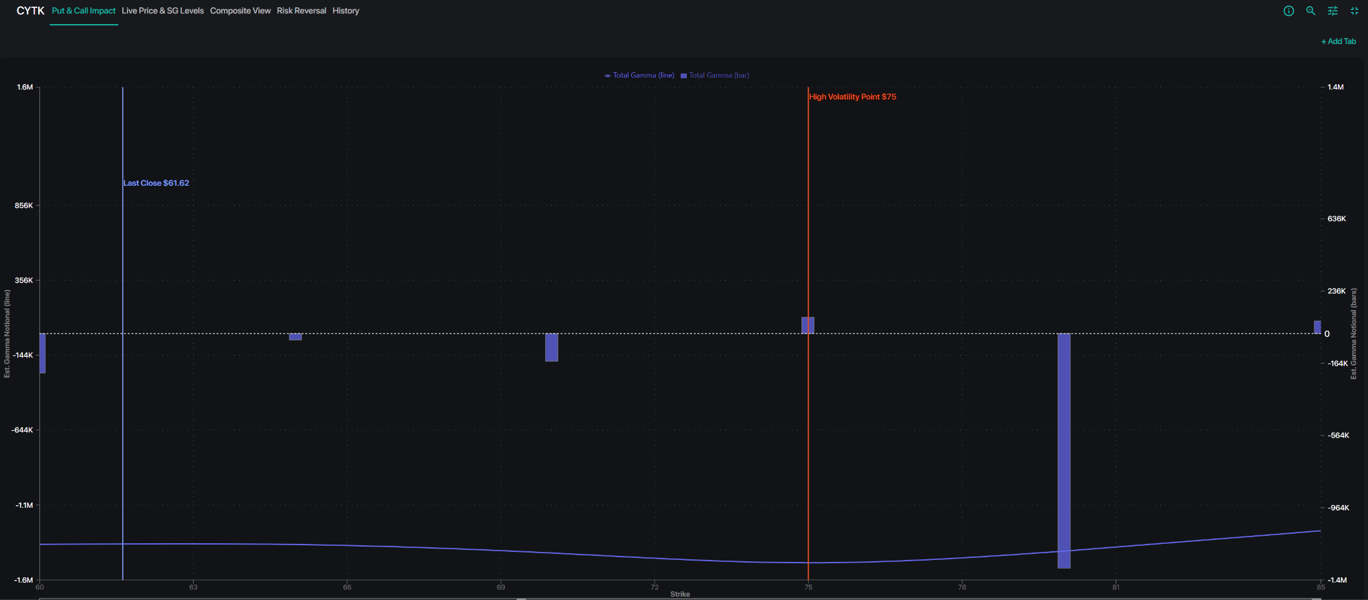Click the High Volatility Point $75 label
Viewport: 1368px width, 600px height.
(x=853, y=97)
